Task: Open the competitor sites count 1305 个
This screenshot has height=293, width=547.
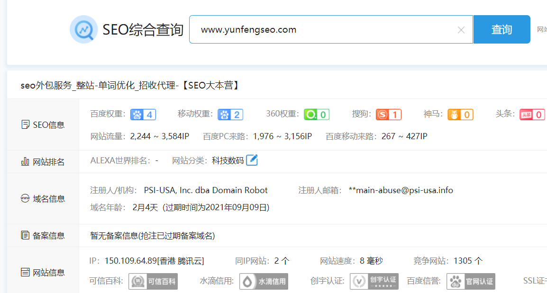Action: point(468,261)
